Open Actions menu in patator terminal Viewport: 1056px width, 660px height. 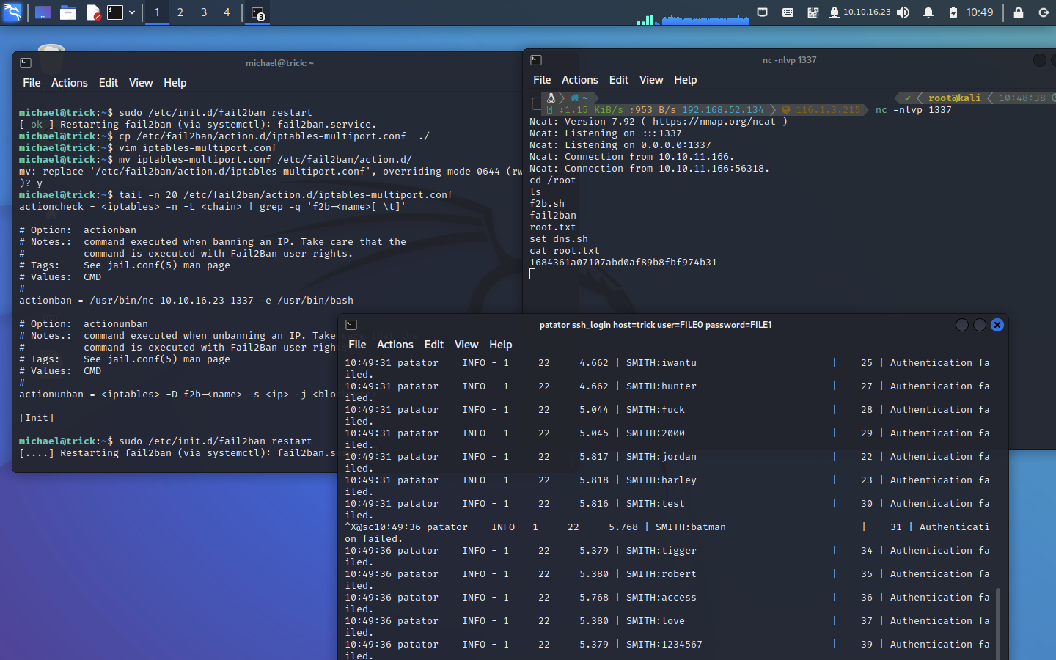click(x=395, y=345)
